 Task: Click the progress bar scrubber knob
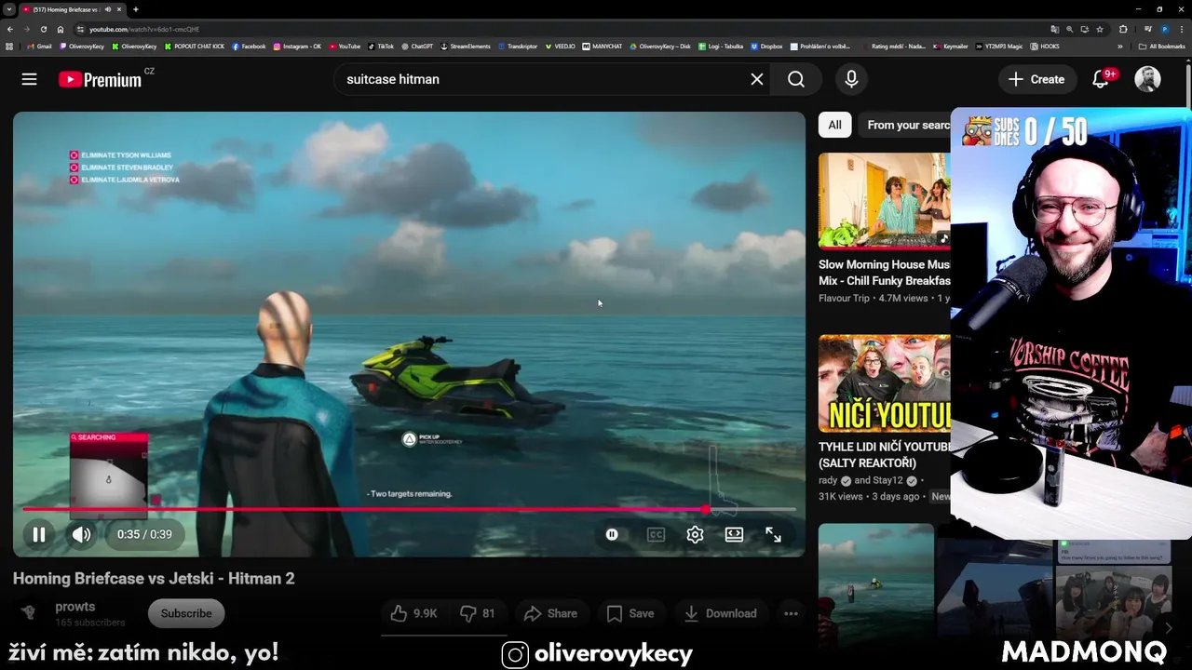[x=706, y=509]
